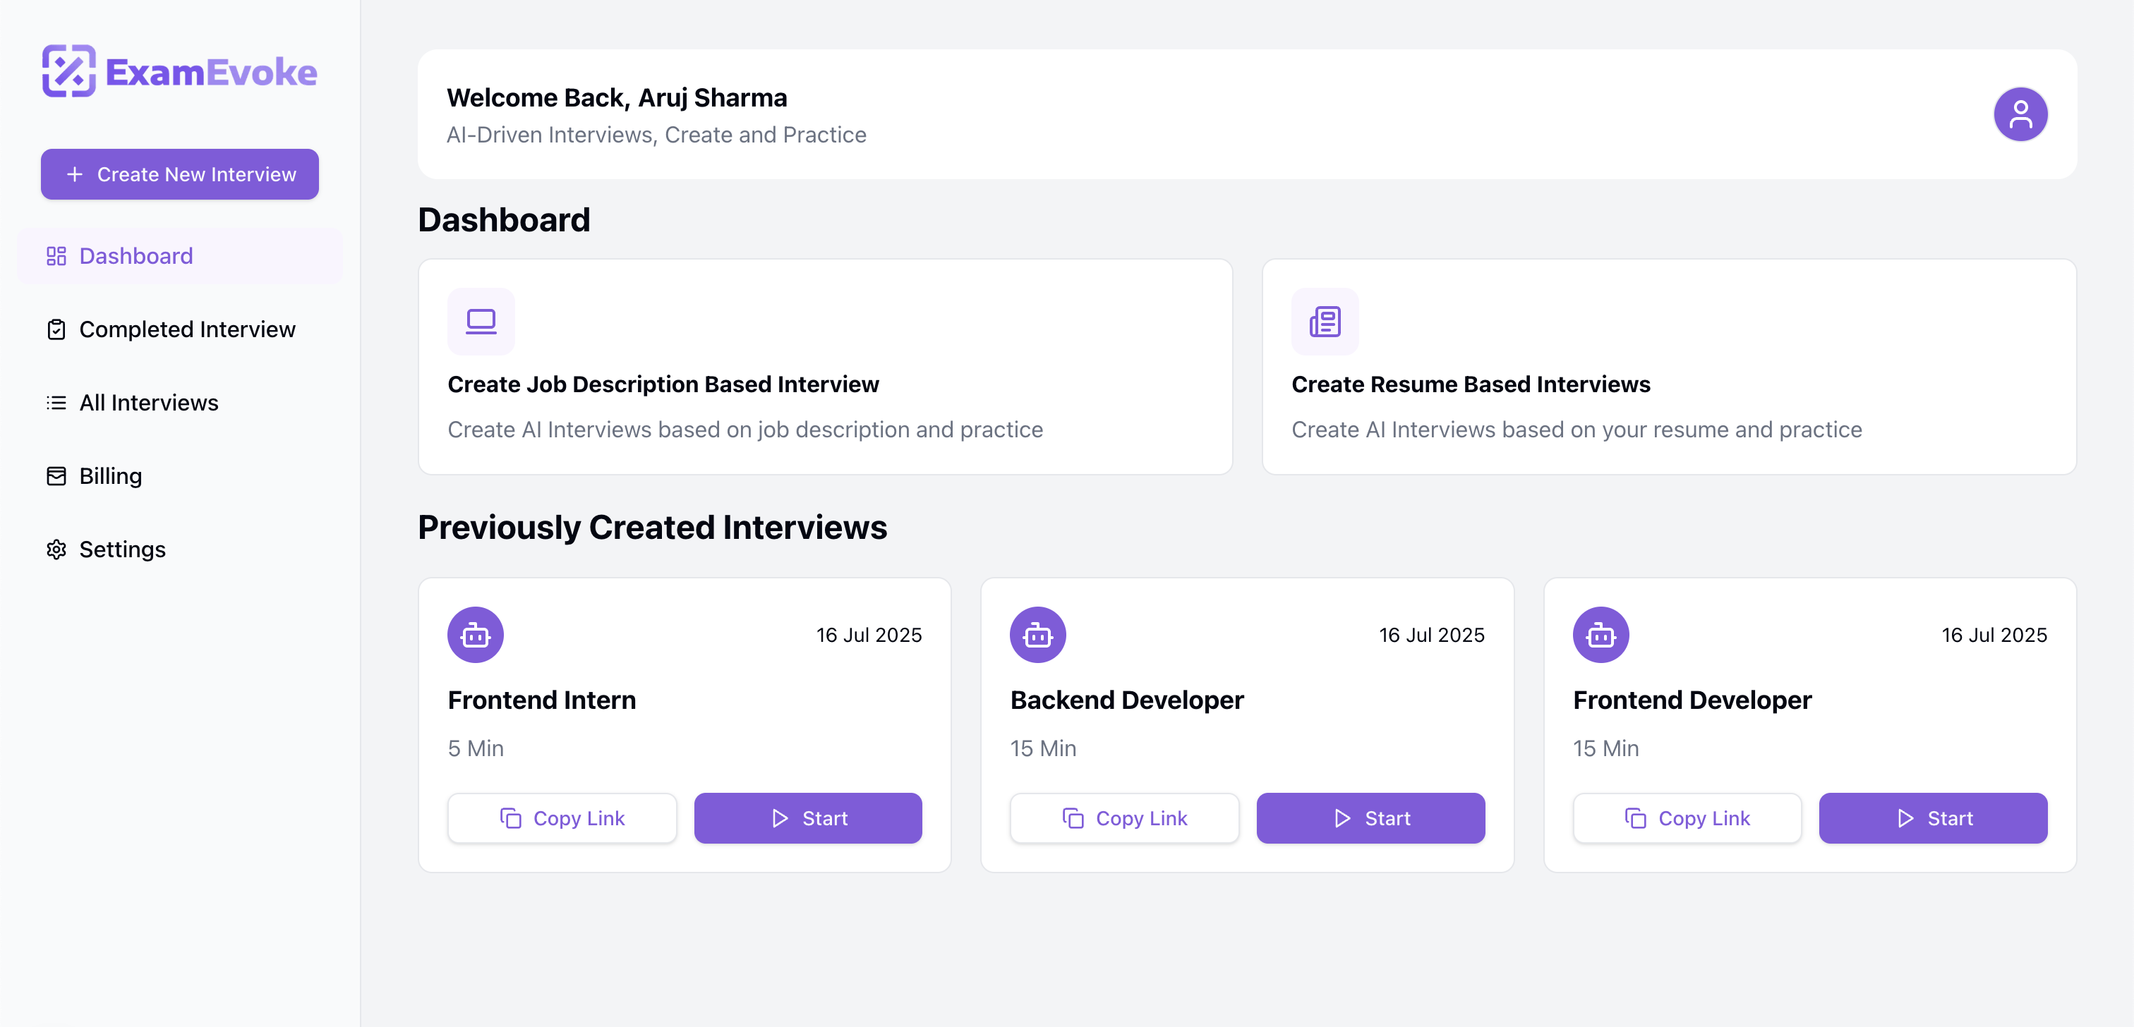
Task: Open the user profile avatar
Action: click(x=2019, y=114)
